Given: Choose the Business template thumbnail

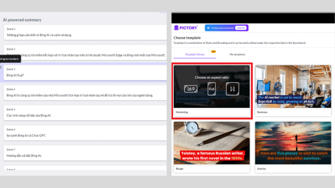Looking at the screenshot, I should point(293,86).
